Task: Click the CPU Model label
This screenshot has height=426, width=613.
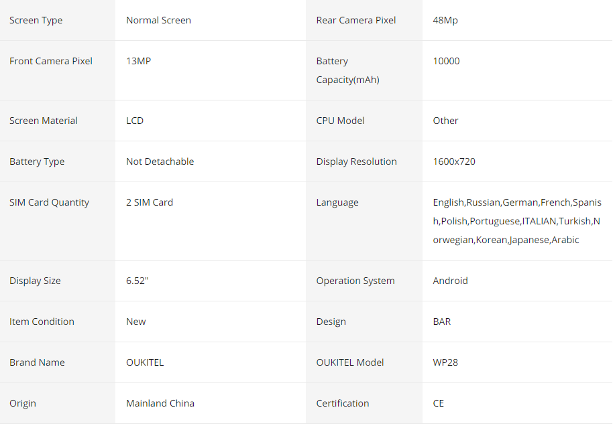Action: tap(340, 121)
